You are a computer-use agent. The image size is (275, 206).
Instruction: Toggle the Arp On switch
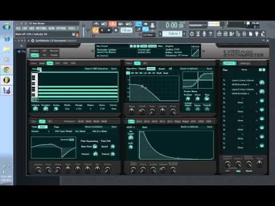[x=40, y=69]
